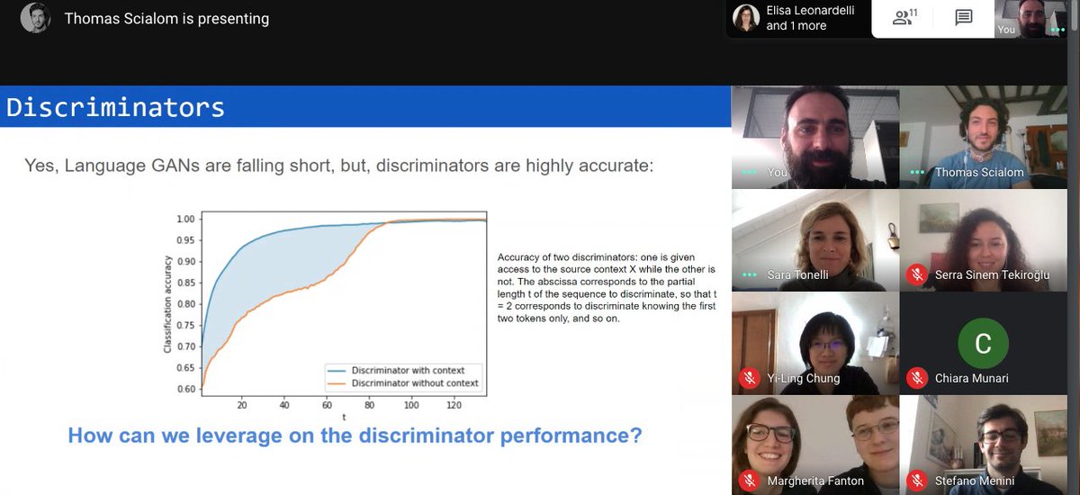Click Thomas Scialom presenter avatar
Image resolution: width=1080 pixels, height=495 pixels.
35,18
